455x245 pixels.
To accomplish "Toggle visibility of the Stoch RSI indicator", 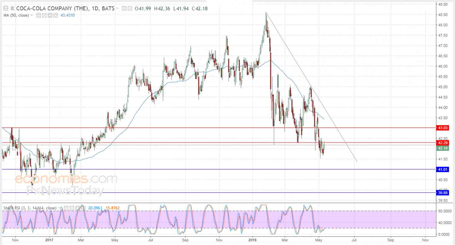I will 65,208.
